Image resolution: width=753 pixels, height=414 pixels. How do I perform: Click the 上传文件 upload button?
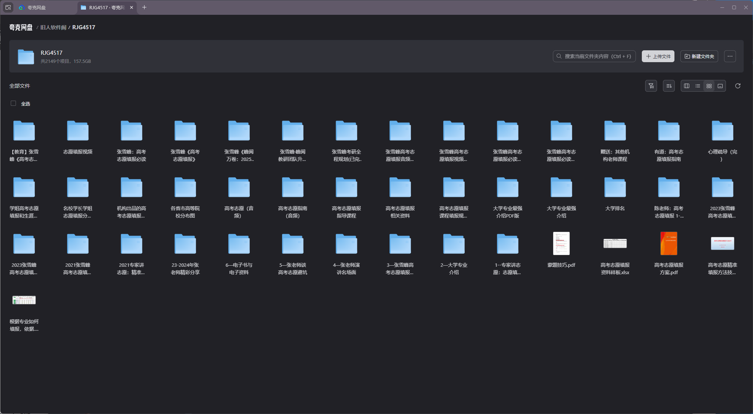[x=658, y=56]
